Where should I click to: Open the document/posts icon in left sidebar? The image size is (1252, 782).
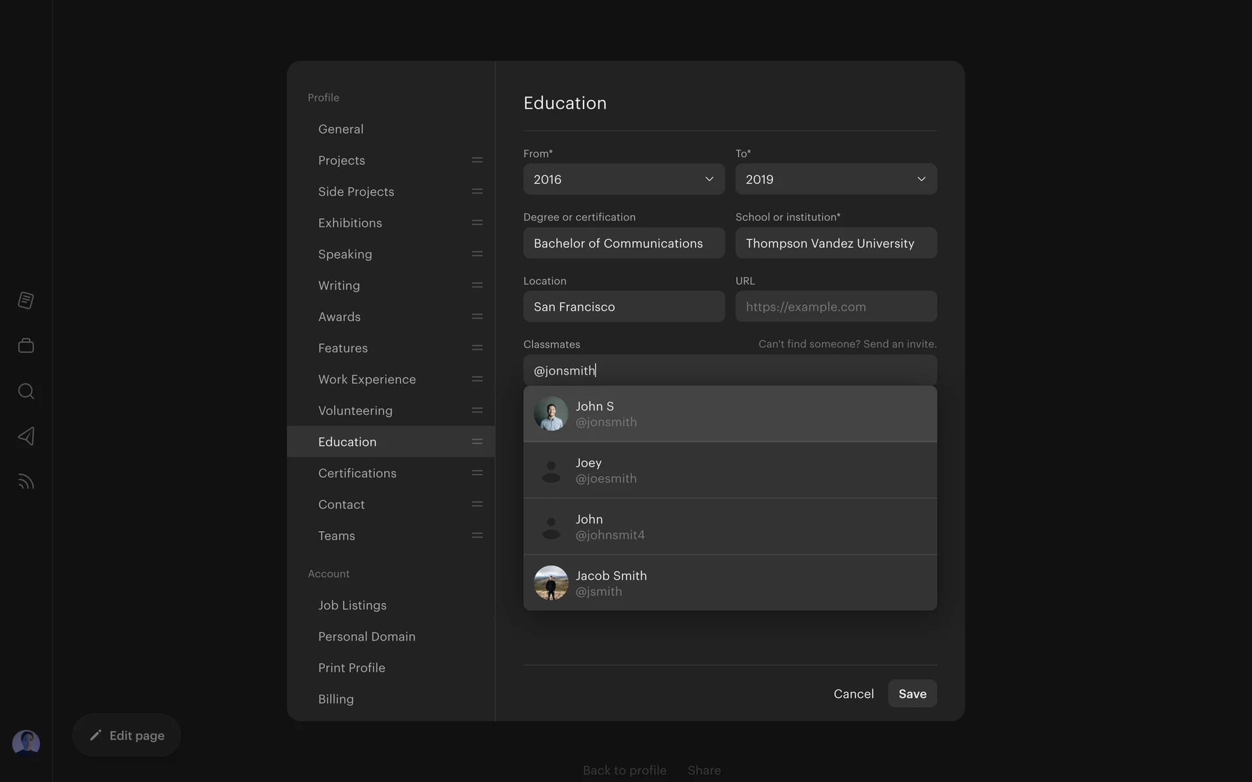pos(26,300)
